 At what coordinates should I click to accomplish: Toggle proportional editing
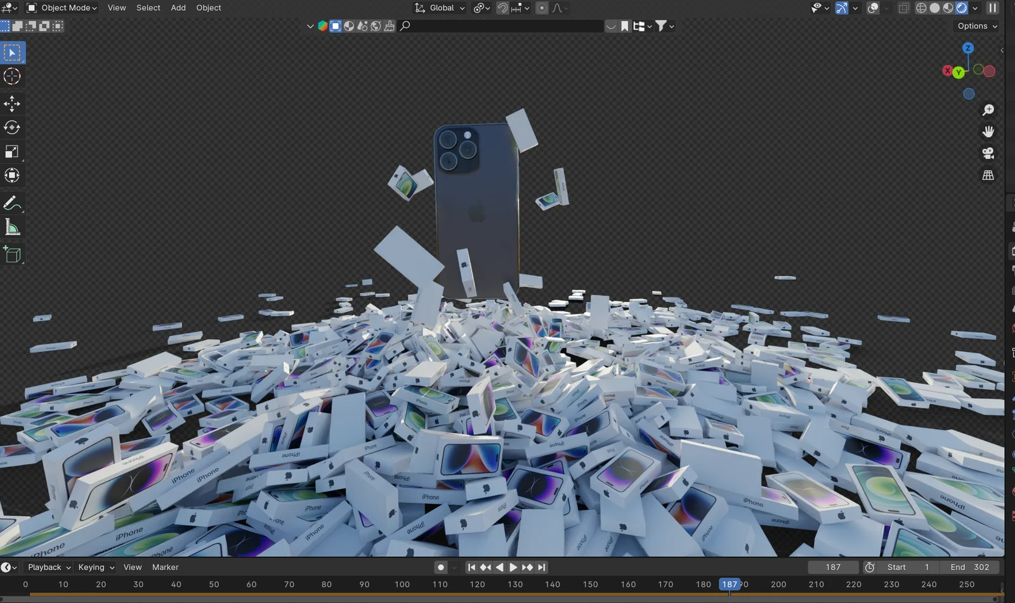pos(541,8)
